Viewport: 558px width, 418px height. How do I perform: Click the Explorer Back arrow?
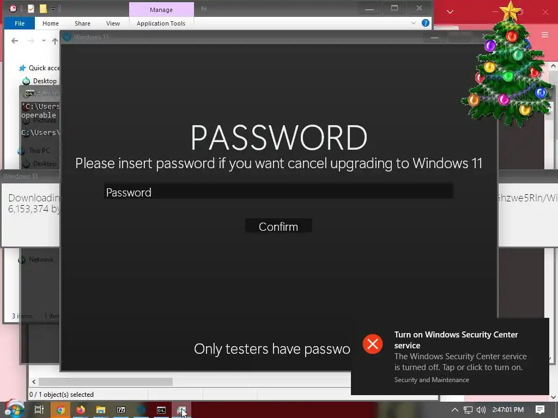15,41
